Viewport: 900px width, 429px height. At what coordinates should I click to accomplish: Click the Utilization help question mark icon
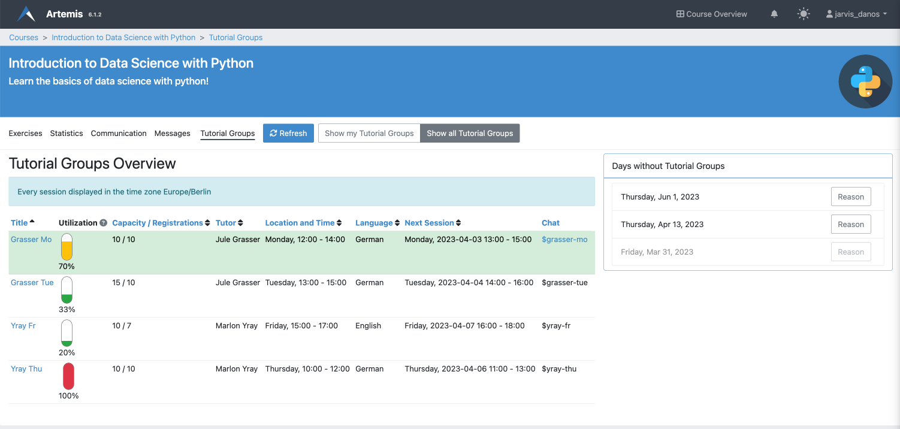pos(103,223)
